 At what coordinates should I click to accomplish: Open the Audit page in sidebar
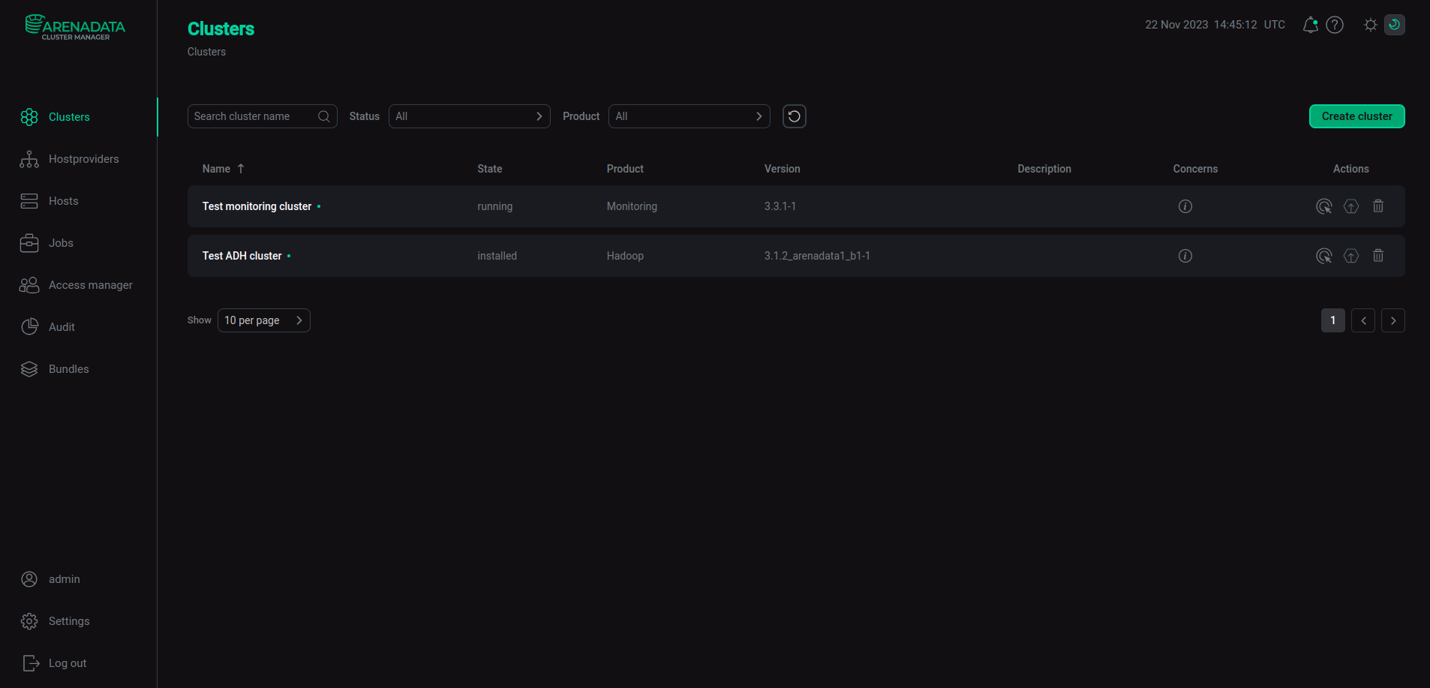point(62,327)
